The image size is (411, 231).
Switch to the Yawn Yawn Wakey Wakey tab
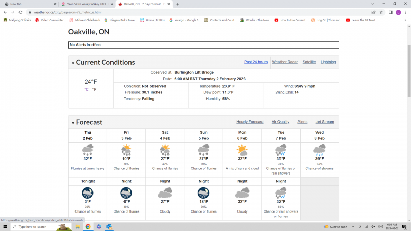(x=86, y=4)
